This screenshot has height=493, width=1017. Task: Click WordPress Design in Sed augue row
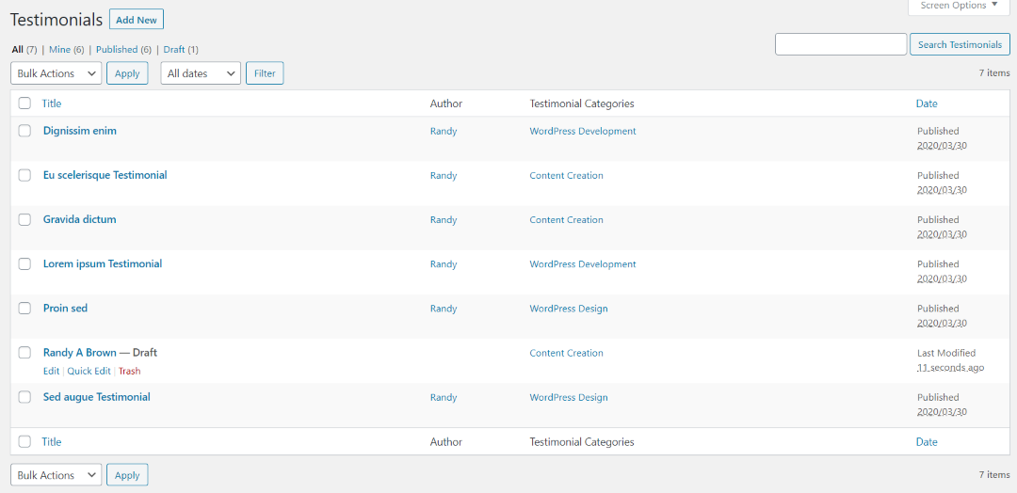(x=569, y=397)
